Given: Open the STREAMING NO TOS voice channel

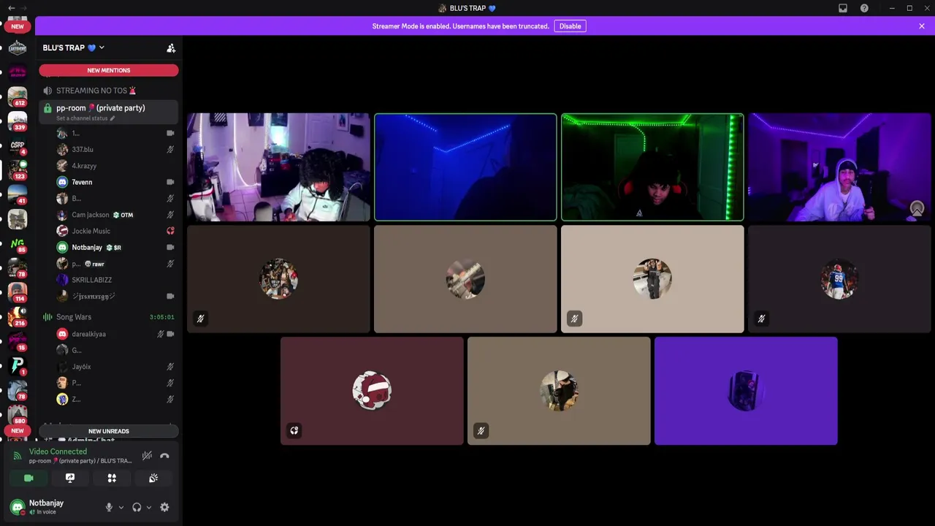Looking at the screenshot, I should point(108,91).
